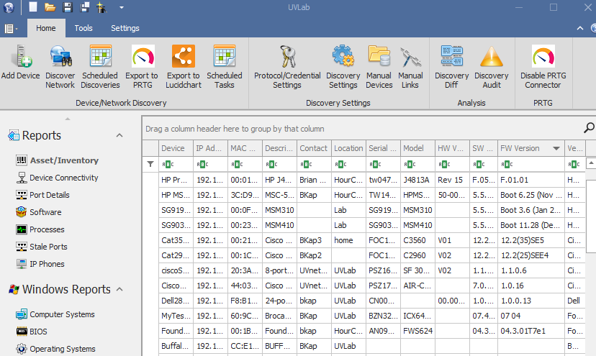Switch to the Settings tab
Screen dimensions: 596x356
click(x=125, y=28)
